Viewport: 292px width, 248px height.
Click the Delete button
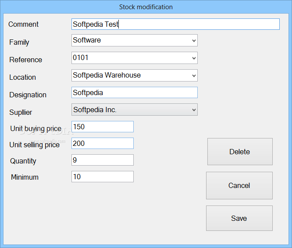tap(240, 152)
